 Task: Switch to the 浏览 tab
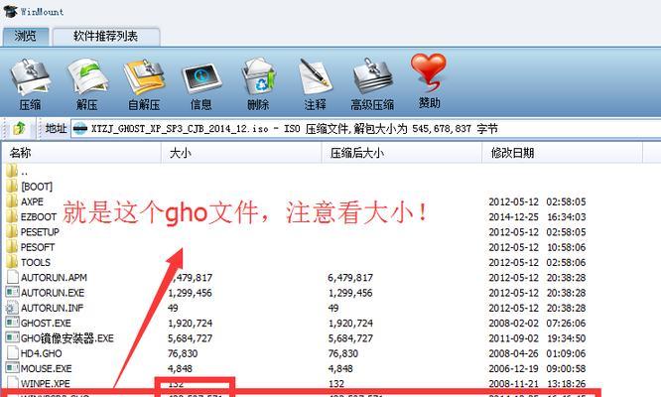(x=25, y=37)
